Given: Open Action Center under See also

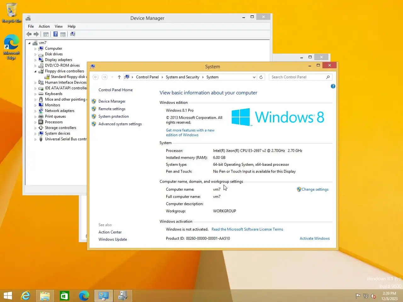Looking at the screenshot, I should click(x=110, y=232).
